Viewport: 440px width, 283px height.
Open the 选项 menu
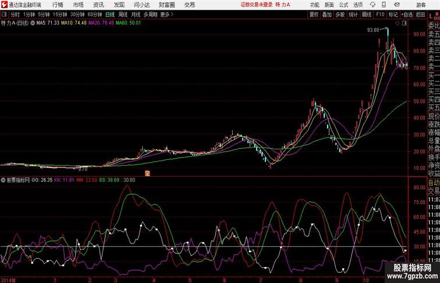click(x=358, y=5)
